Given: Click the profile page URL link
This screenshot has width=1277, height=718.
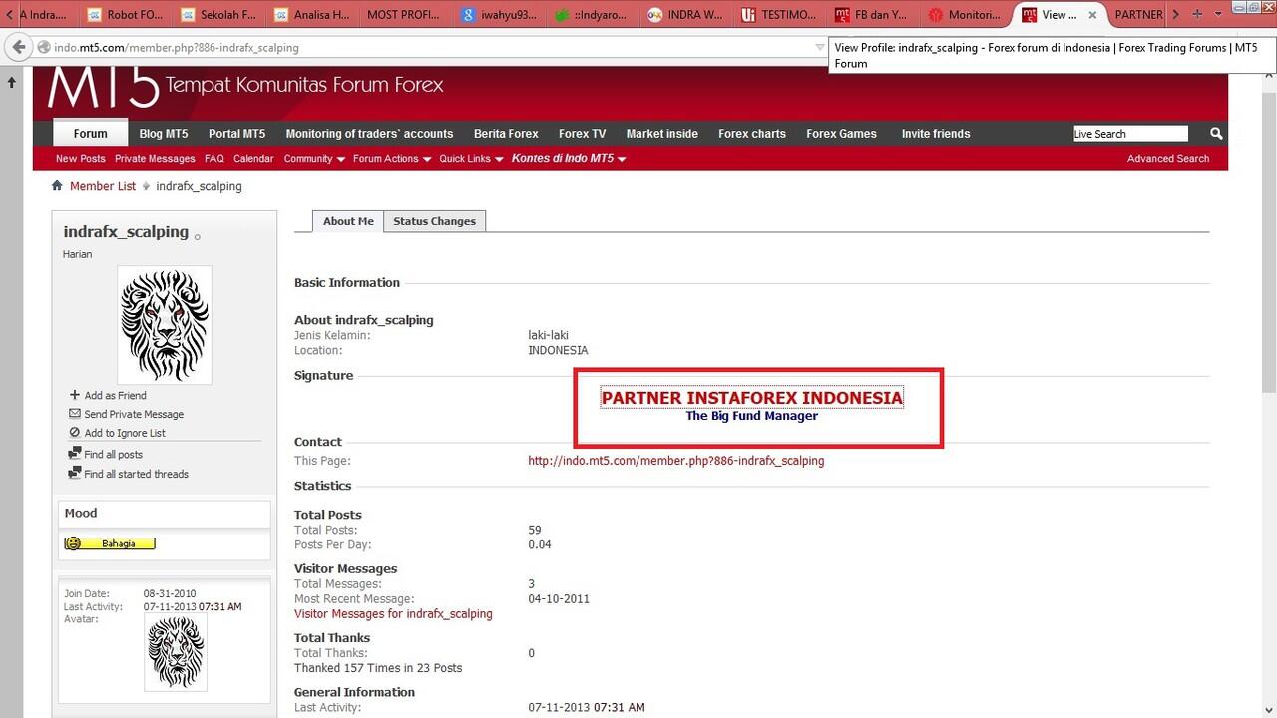Looking at the screenshot, I should point(676,461).
